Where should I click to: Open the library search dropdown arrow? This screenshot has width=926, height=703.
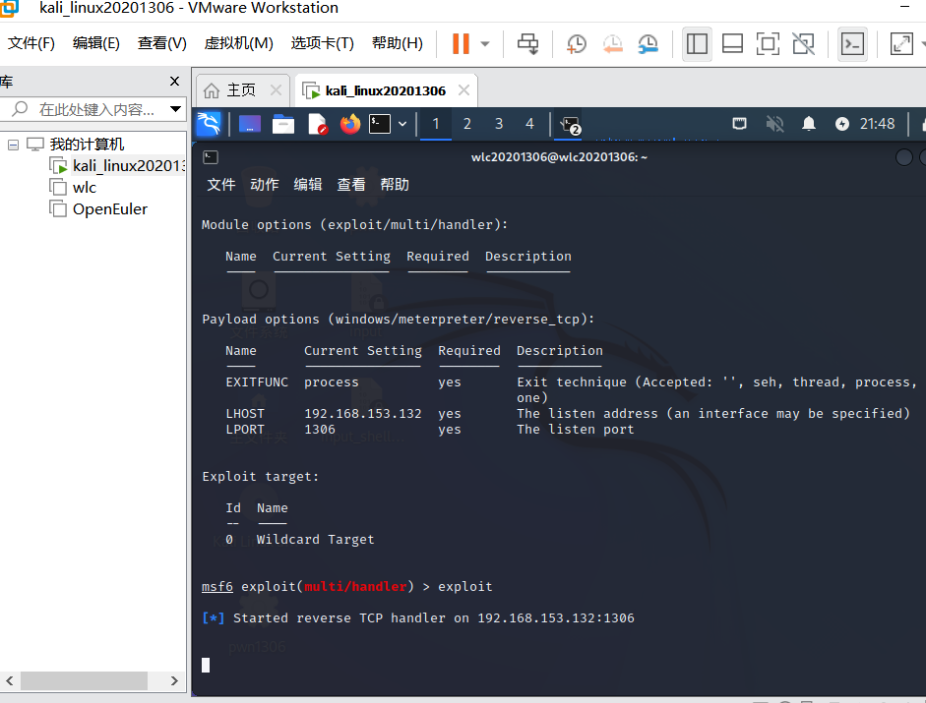click(x=175, y=109)
